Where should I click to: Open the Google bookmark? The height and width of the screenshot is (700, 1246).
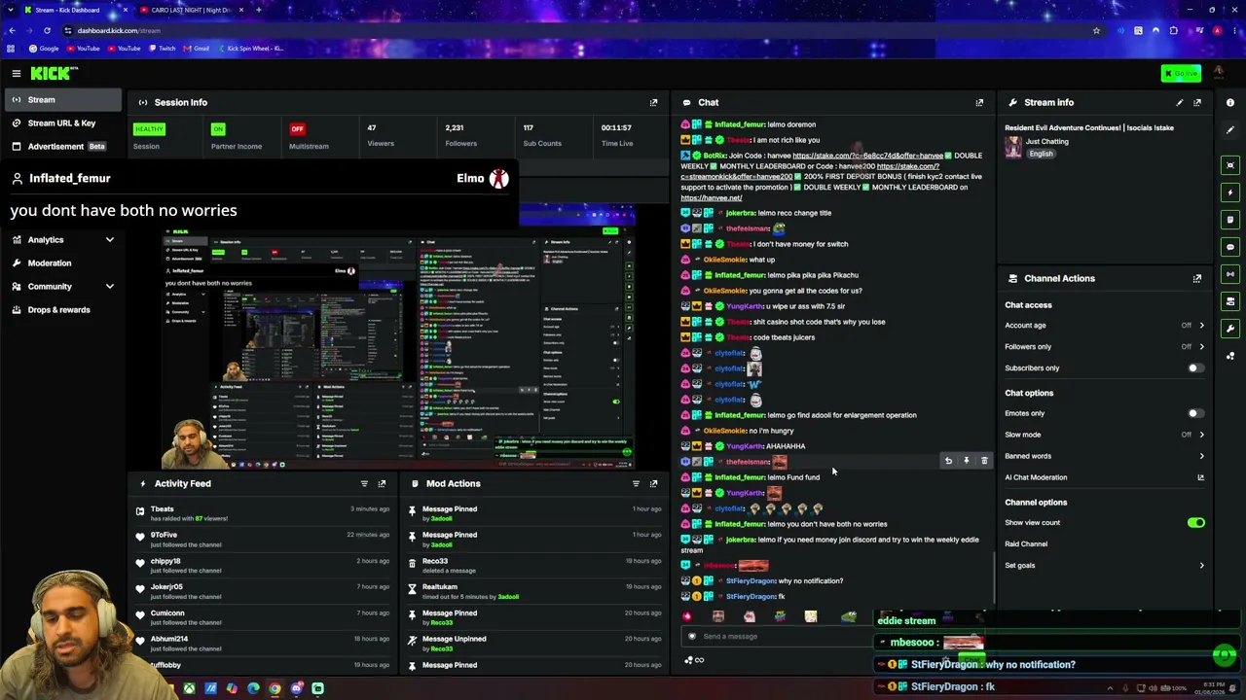pyautogui.click(x=44, y=49)
